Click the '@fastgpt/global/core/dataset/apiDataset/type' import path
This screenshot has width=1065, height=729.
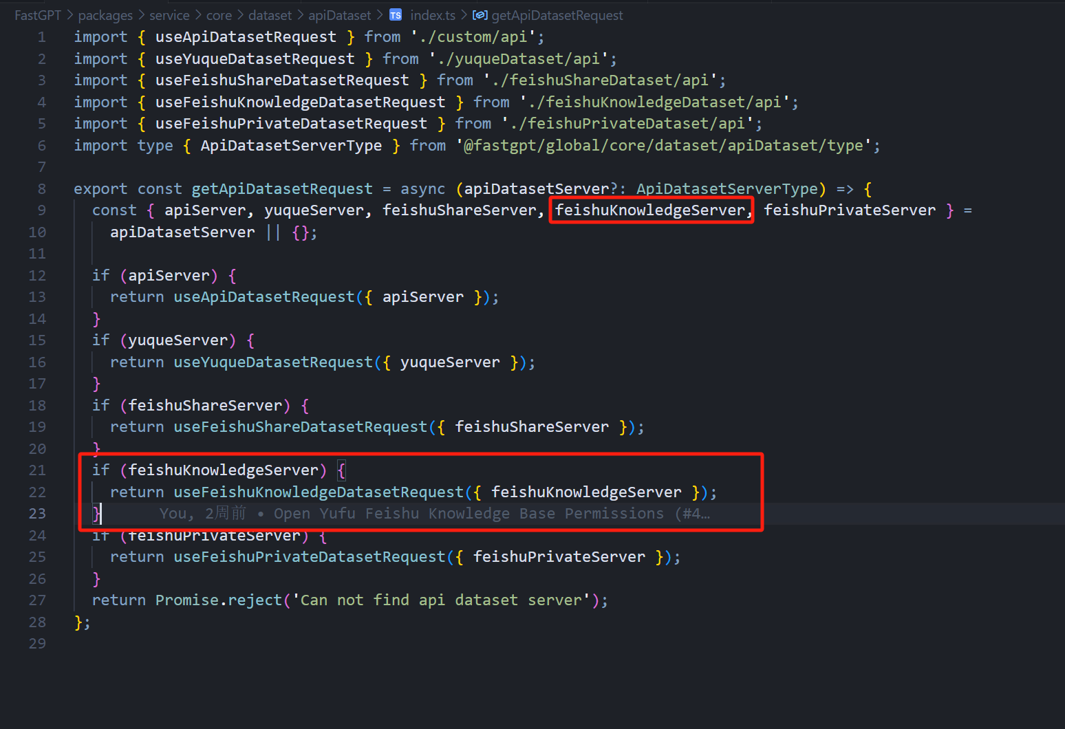[x=663, y=146]
